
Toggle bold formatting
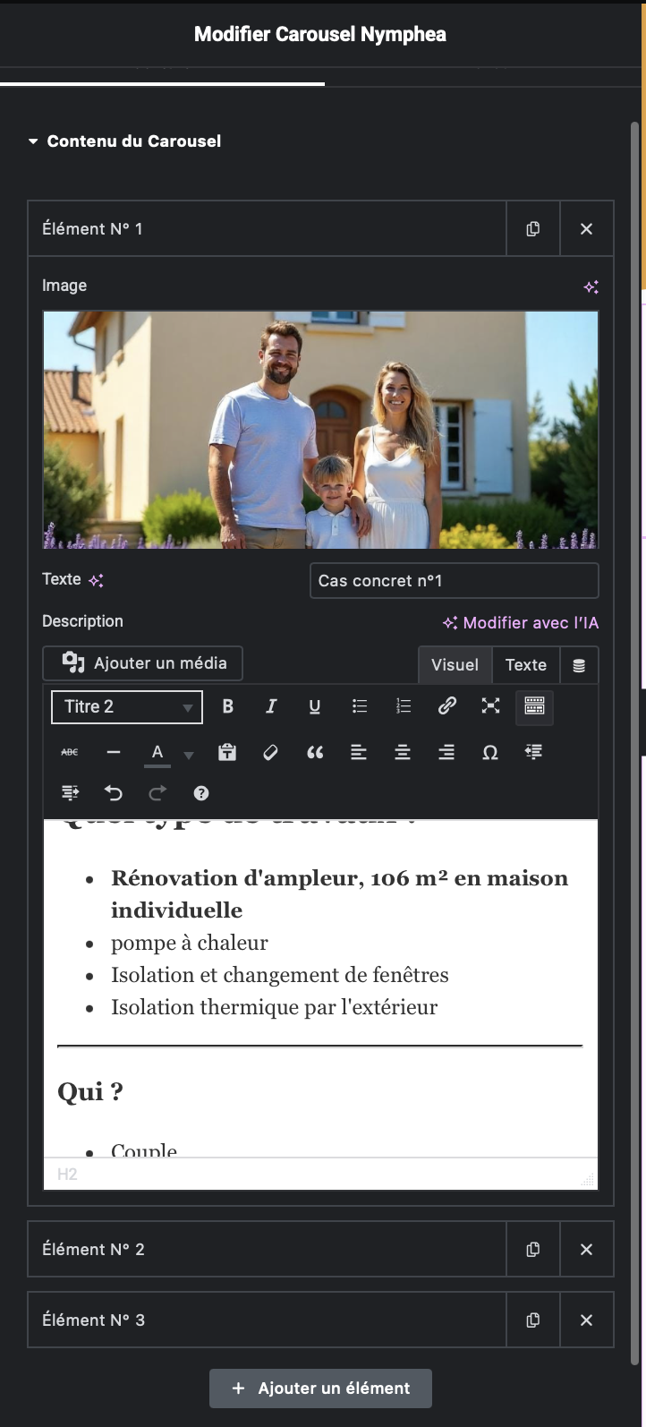[227, 706]
